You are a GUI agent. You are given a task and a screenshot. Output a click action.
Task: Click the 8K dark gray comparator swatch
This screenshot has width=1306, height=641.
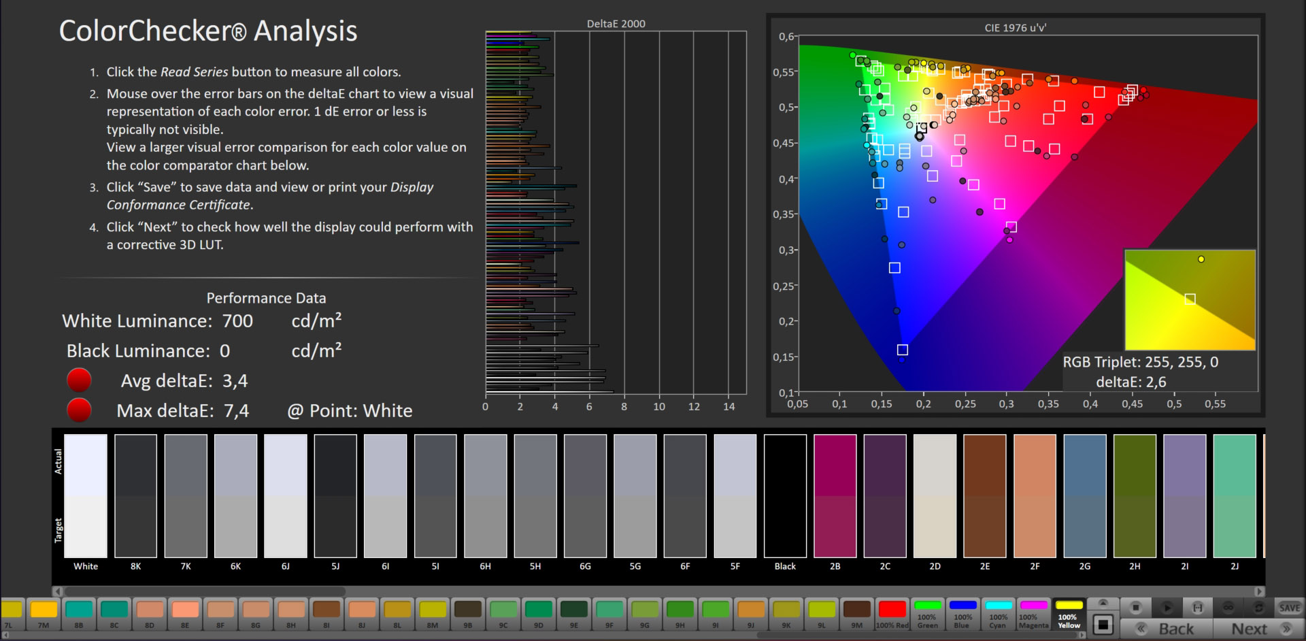(135, 496)
